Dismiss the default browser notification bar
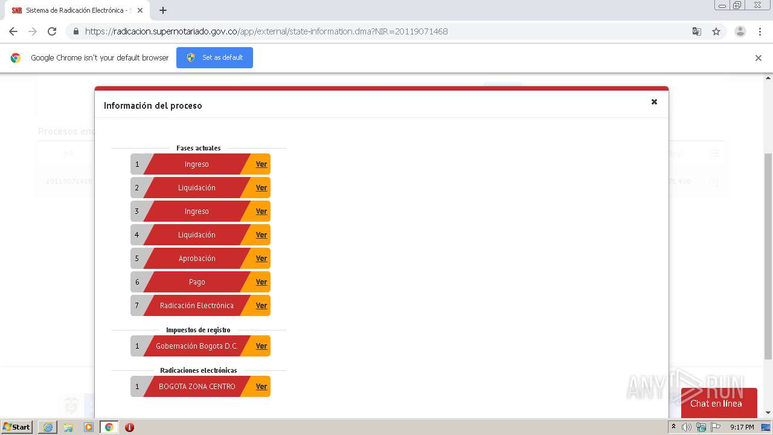Image resolution: width=773 pixels, height=435 pixels. tap(759, 58)
